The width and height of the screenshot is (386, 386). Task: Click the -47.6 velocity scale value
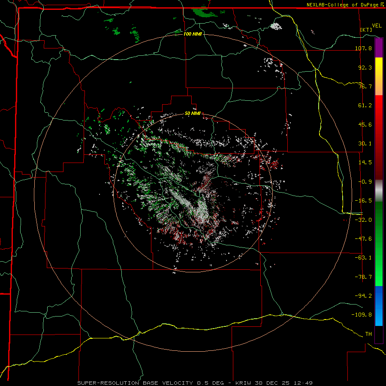[x=363, y=239]
